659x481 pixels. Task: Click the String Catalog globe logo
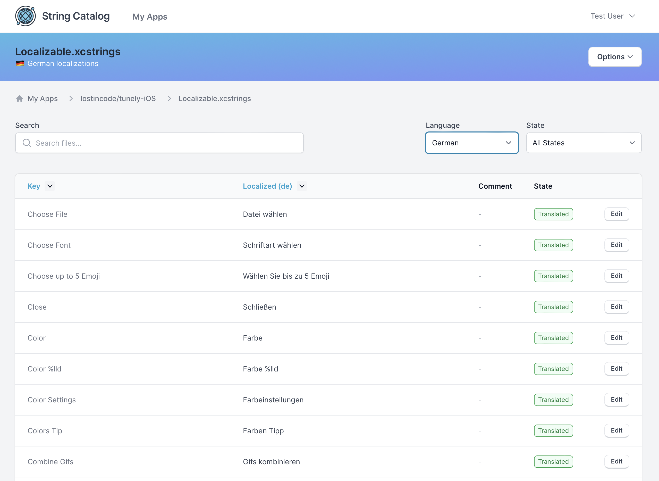click(25, 16)
